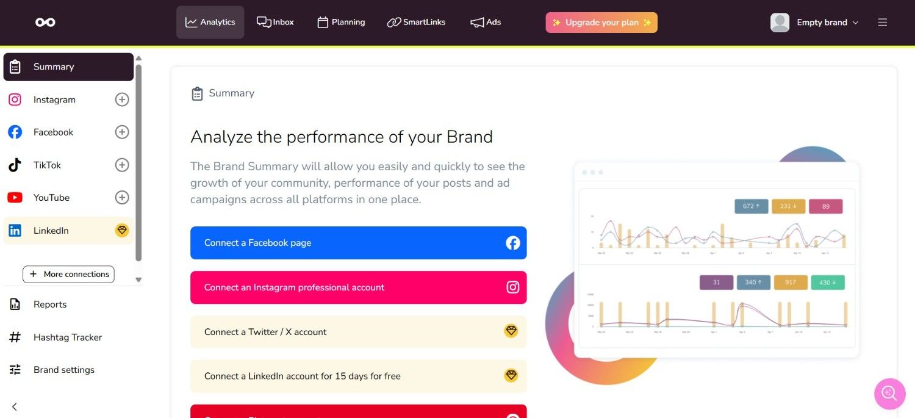Open More connections

tap(68, 274)
